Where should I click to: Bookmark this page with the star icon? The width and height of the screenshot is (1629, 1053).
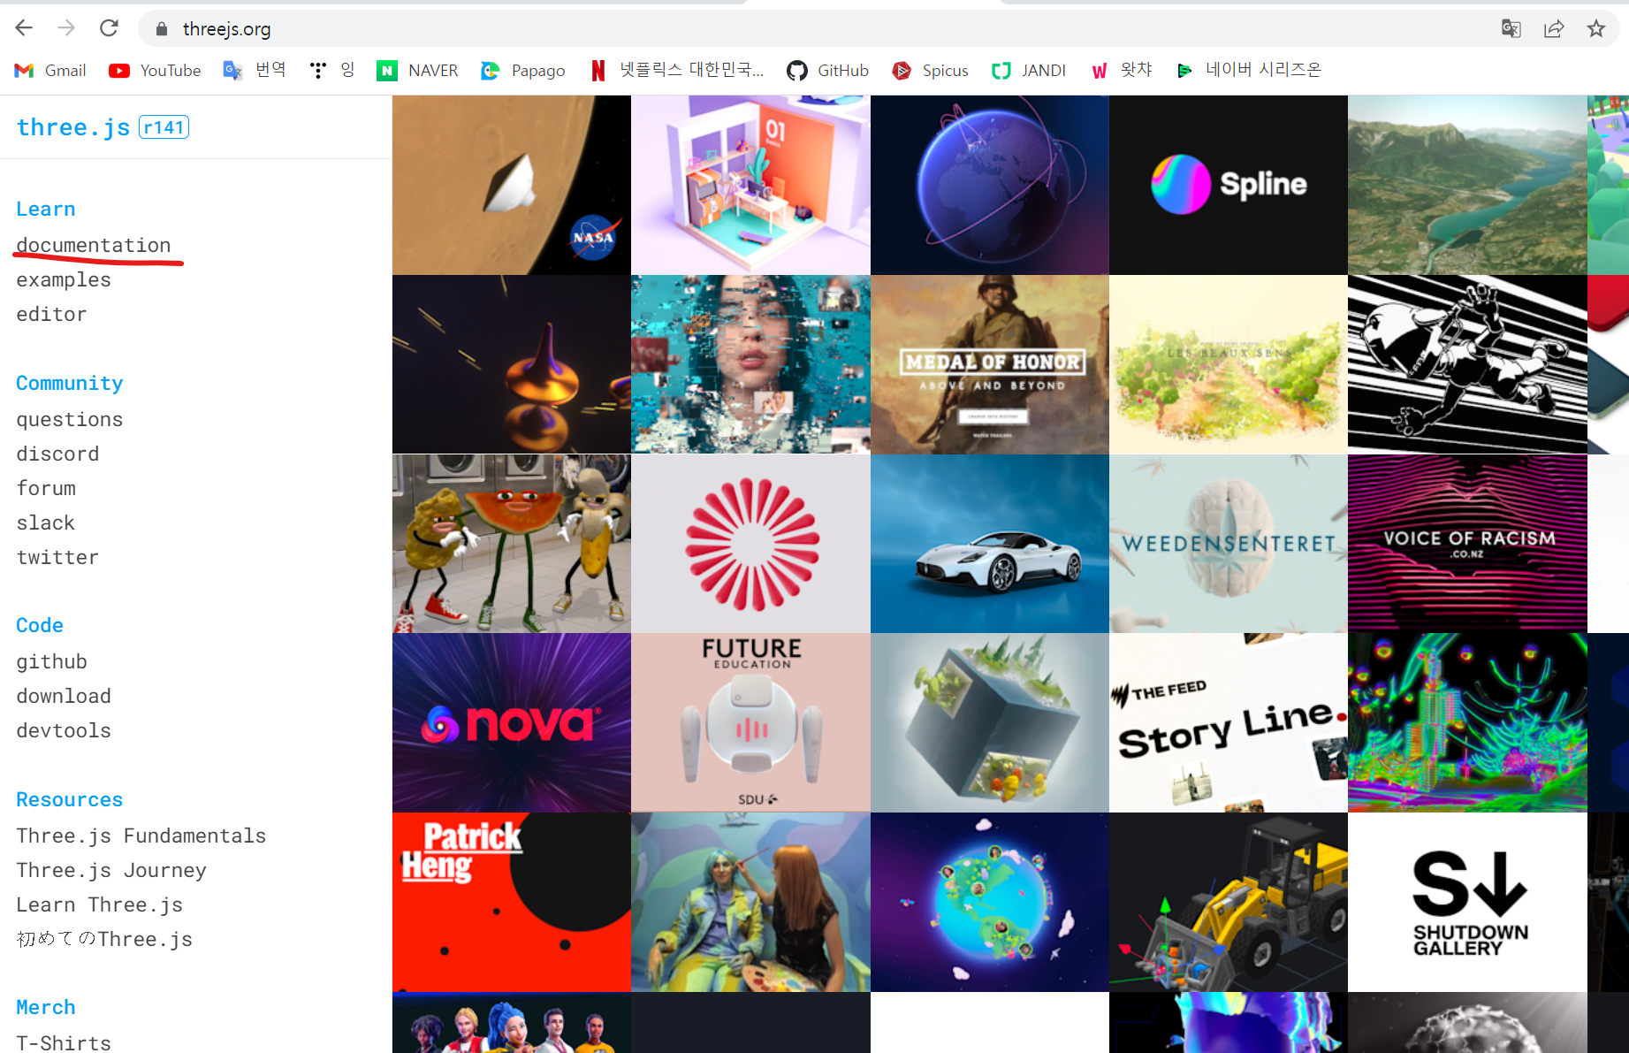pos(1596,28)
